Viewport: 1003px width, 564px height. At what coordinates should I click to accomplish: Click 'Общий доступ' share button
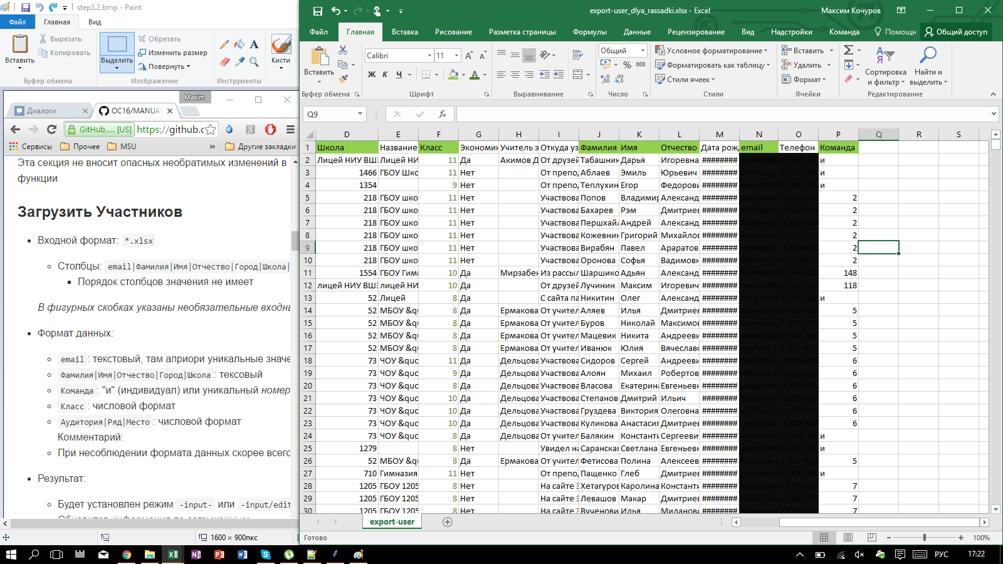click(956, 32)
